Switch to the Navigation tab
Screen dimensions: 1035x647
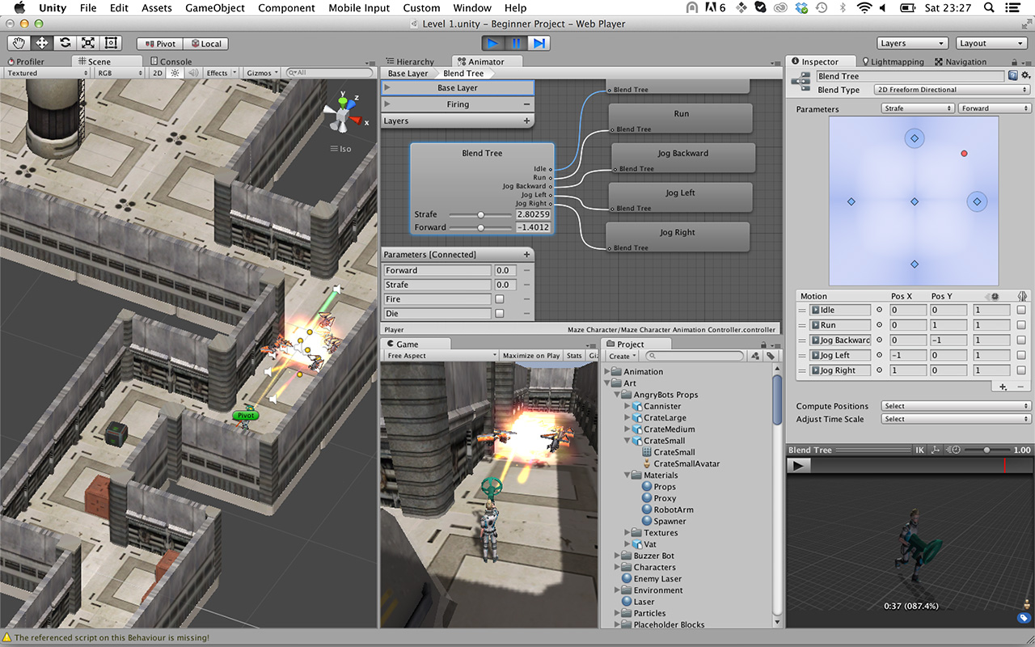pos(961,61)
